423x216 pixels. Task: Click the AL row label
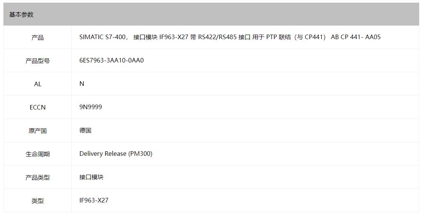[x=37, y=84]
